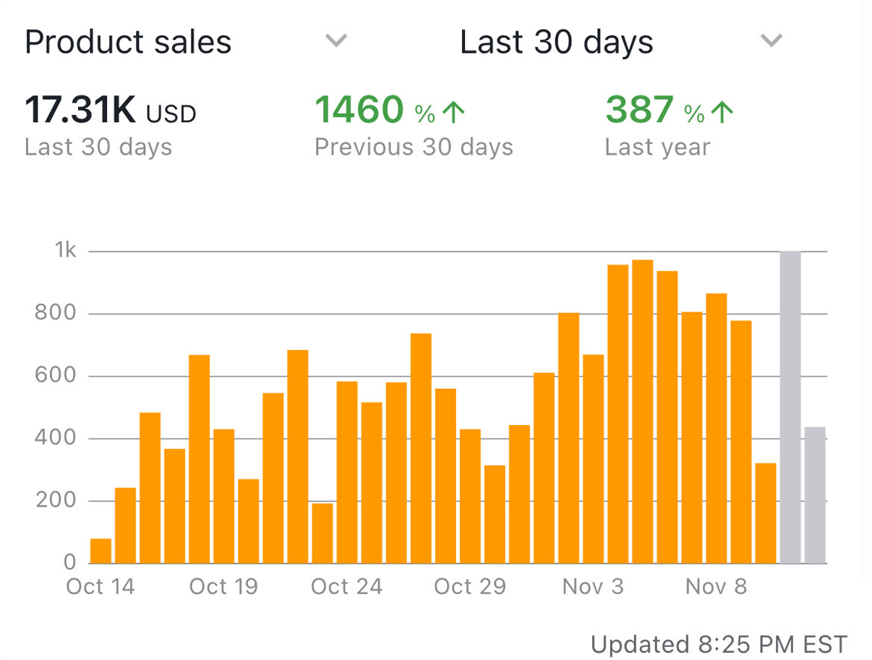Click the Oct 29 axis date label
872x660 pixels.
(469, 586)
